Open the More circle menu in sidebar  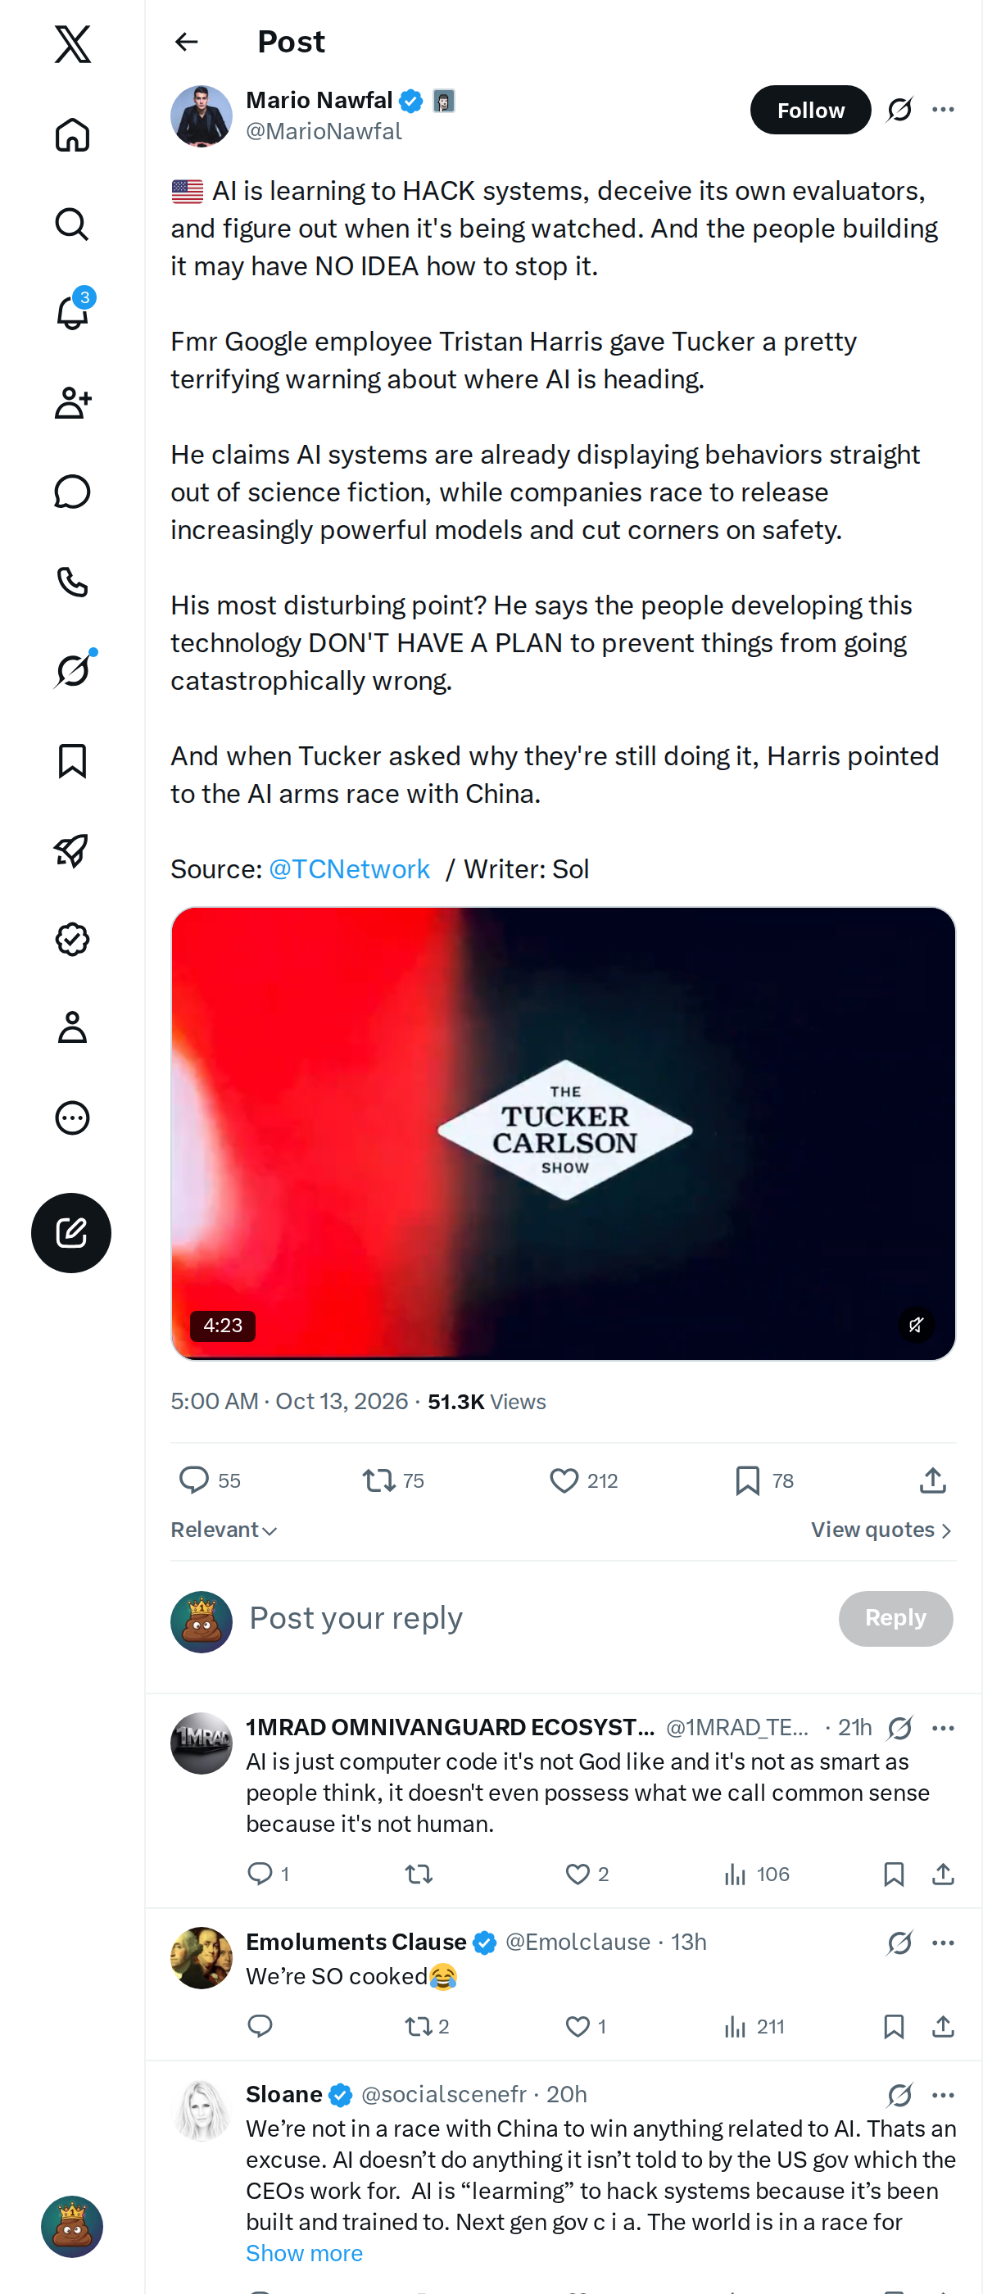72,1117
